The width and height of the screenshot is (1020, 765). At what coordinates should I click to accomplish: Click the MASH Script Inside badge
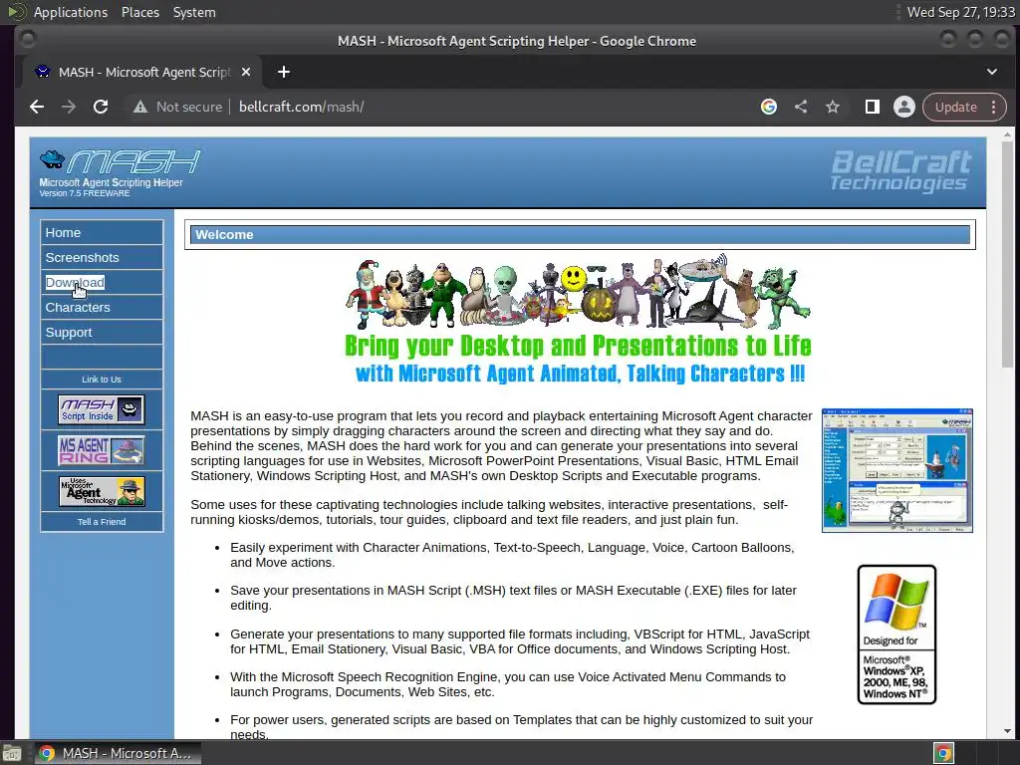pyautogui.click(x=102, y=409)
